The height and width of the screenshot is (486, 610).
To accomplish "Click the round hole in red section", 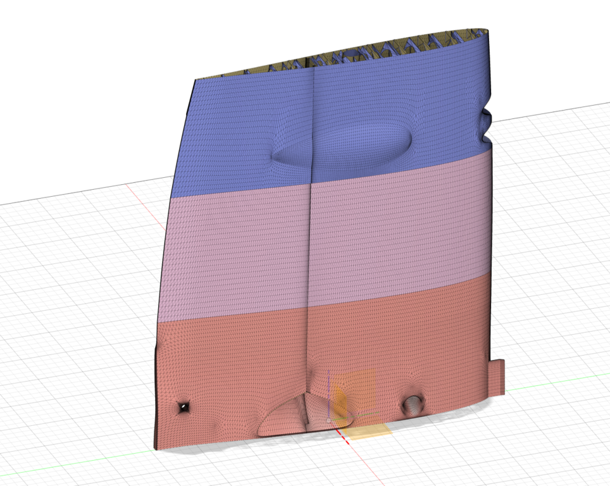I will [413, 404].
